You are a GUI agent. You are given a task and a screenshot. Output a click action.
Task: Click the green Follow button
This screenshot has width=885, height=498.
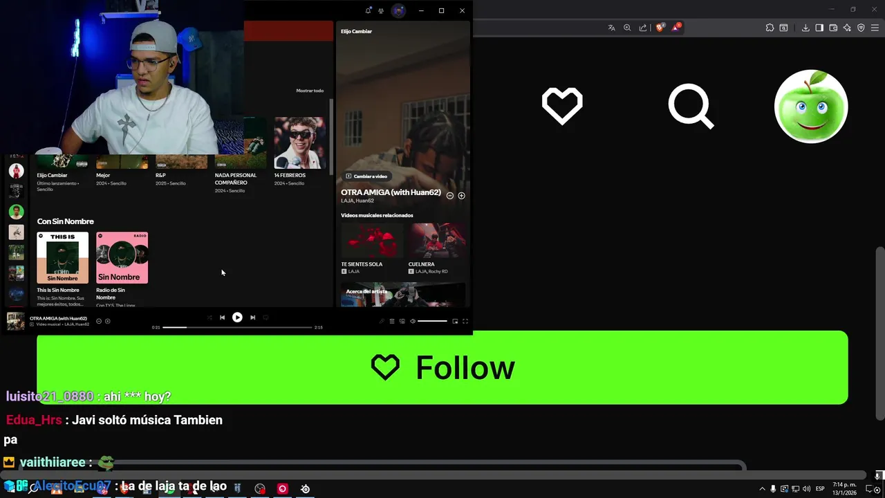pyautogui.click(x=442, y=367)
